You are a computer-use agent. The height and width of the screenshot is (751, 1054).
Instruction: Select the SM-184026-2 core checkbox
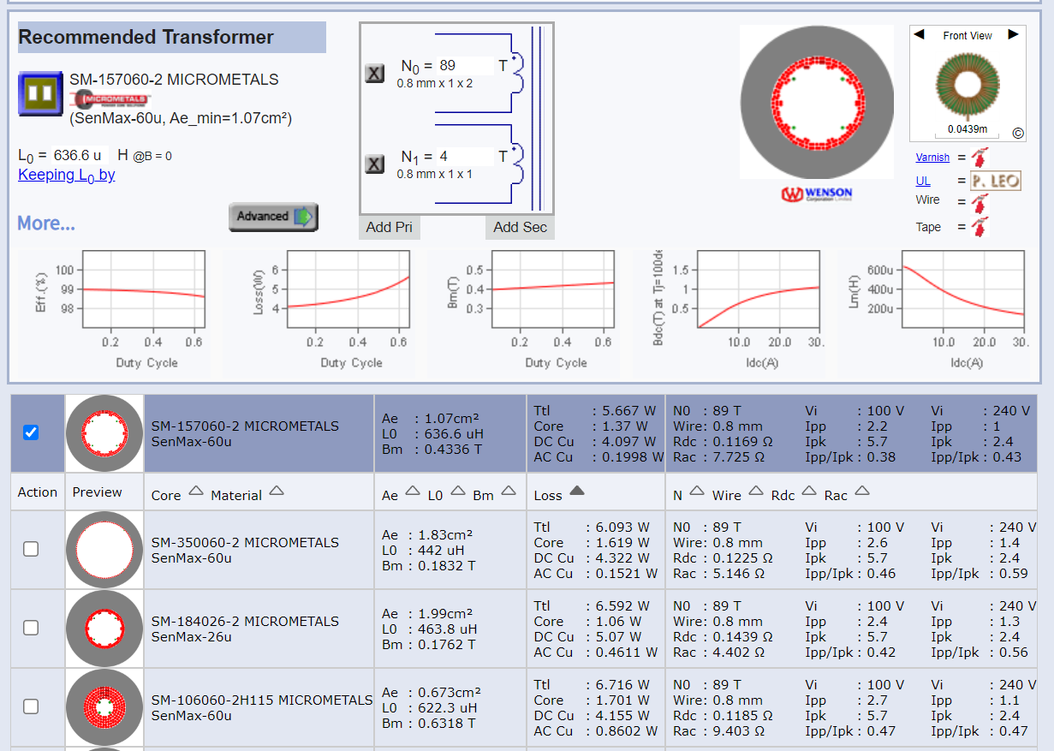(x=31, y=628)
